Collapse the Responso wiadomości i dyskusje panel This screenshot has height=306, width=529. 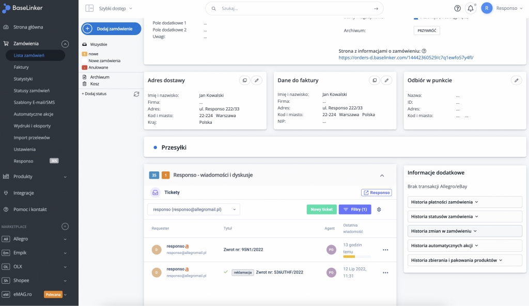(382, 175)
